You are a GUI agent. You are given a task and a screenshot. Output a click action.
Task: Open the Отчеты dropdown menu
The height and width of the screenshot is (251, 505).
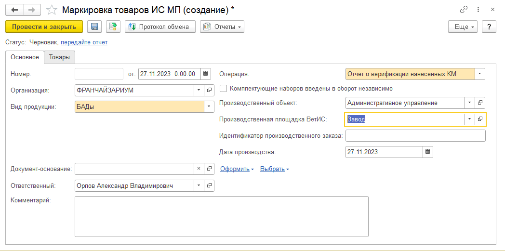point(222,26)
